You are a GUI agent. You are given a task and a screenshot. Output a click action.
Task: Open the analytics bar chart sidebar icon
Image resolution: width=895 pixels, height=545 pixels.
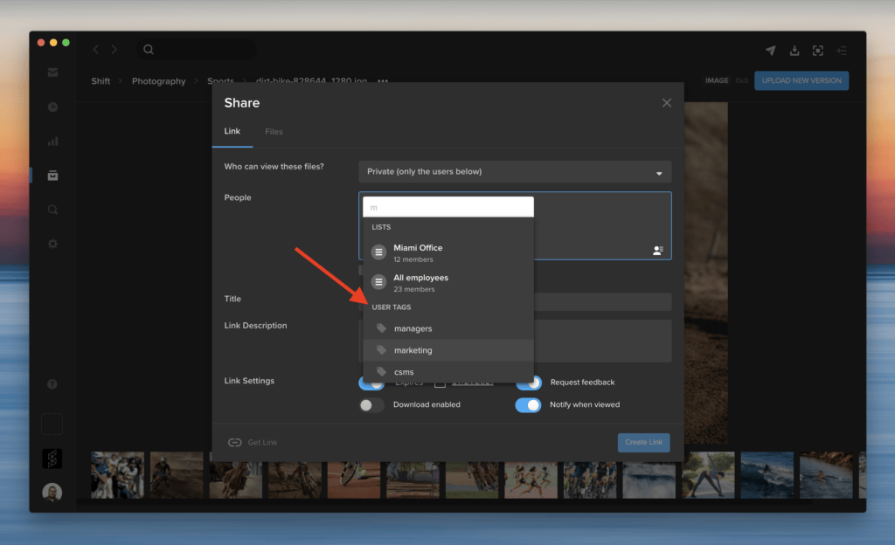(x=52, y=141)
